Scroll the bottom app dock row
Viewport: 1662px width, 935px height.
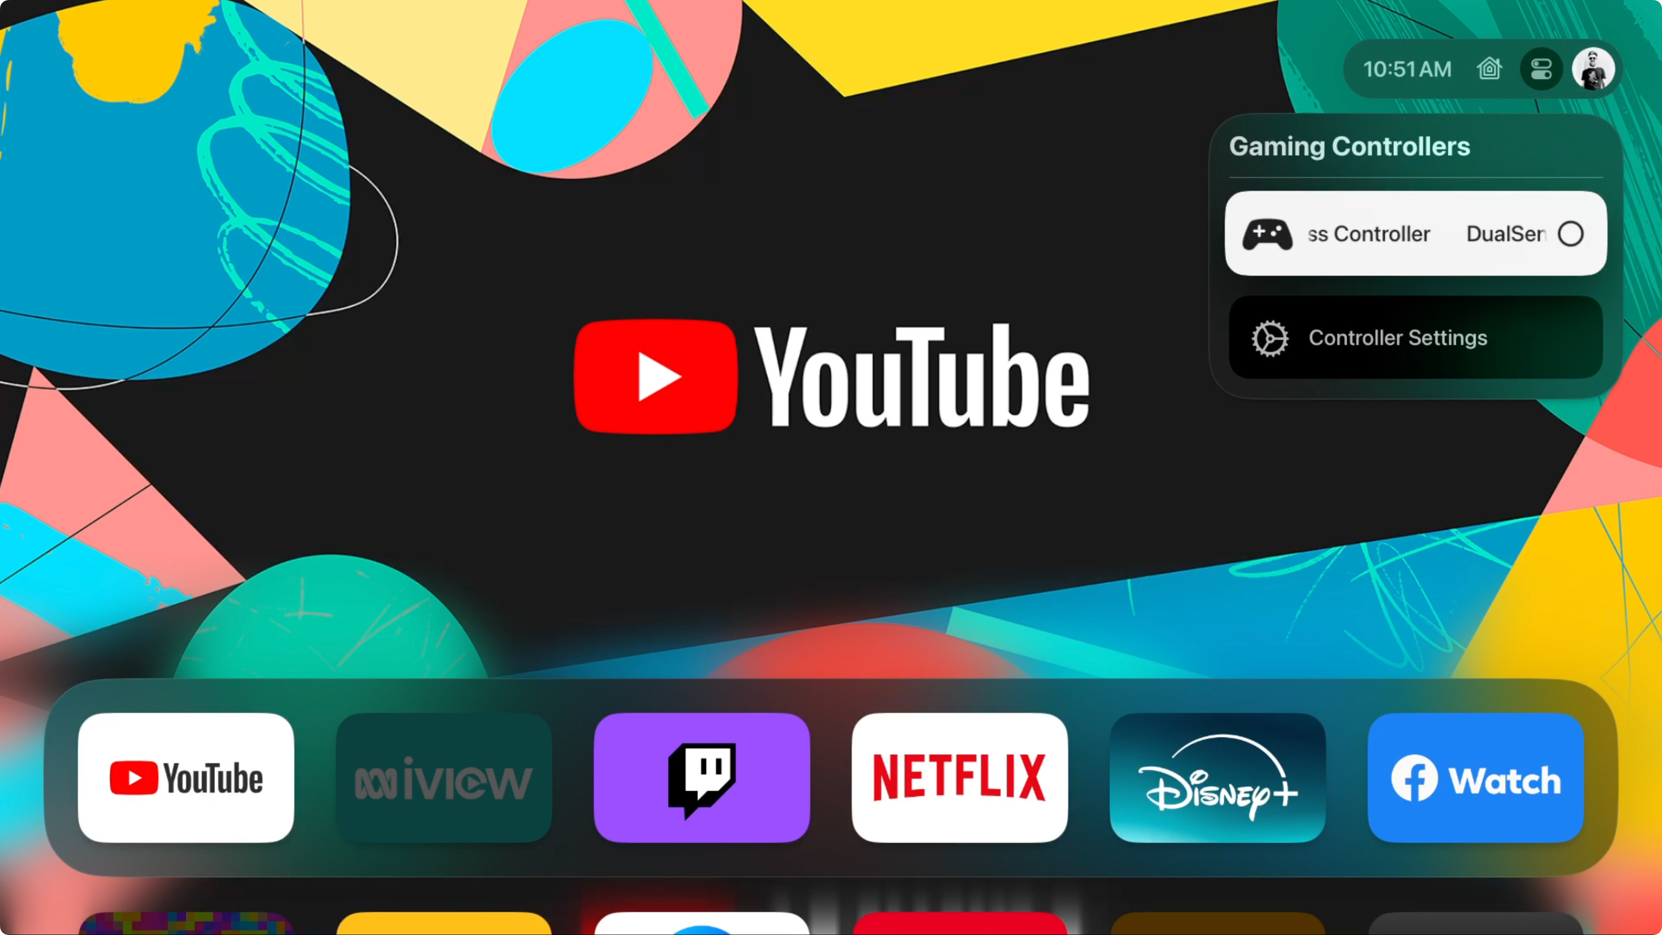click(x=831, y=777)
